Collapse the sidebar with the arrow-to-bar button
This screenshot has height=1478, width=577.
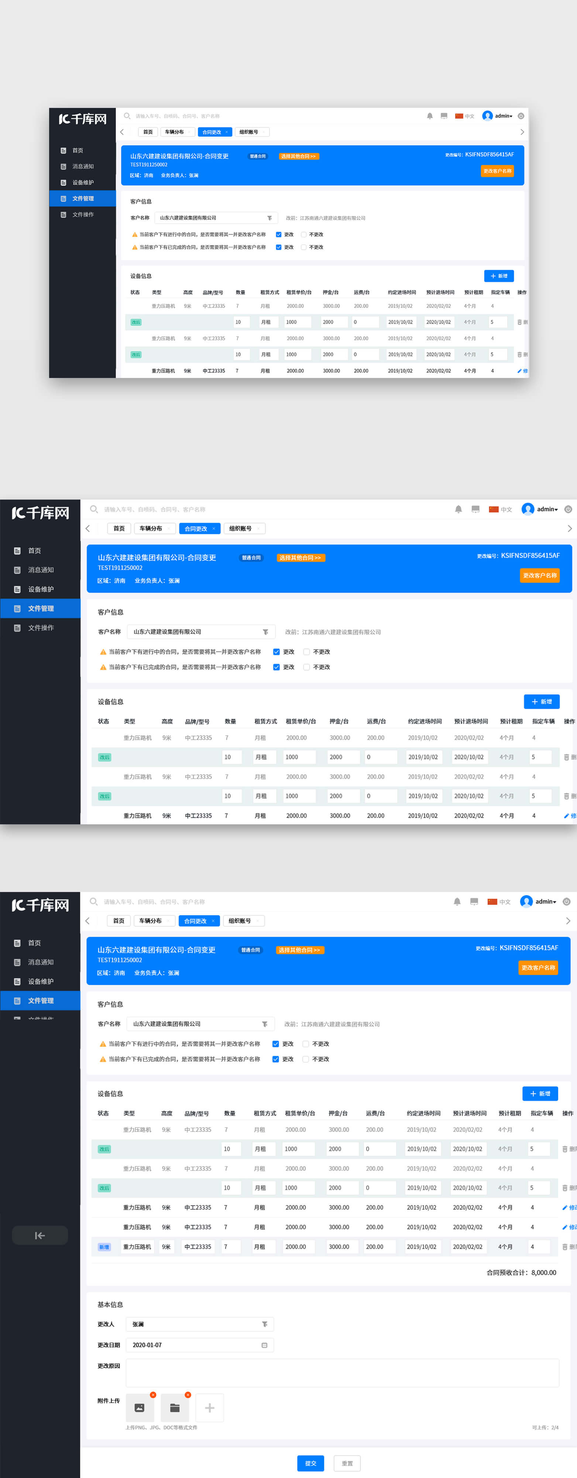[40, 1235]
